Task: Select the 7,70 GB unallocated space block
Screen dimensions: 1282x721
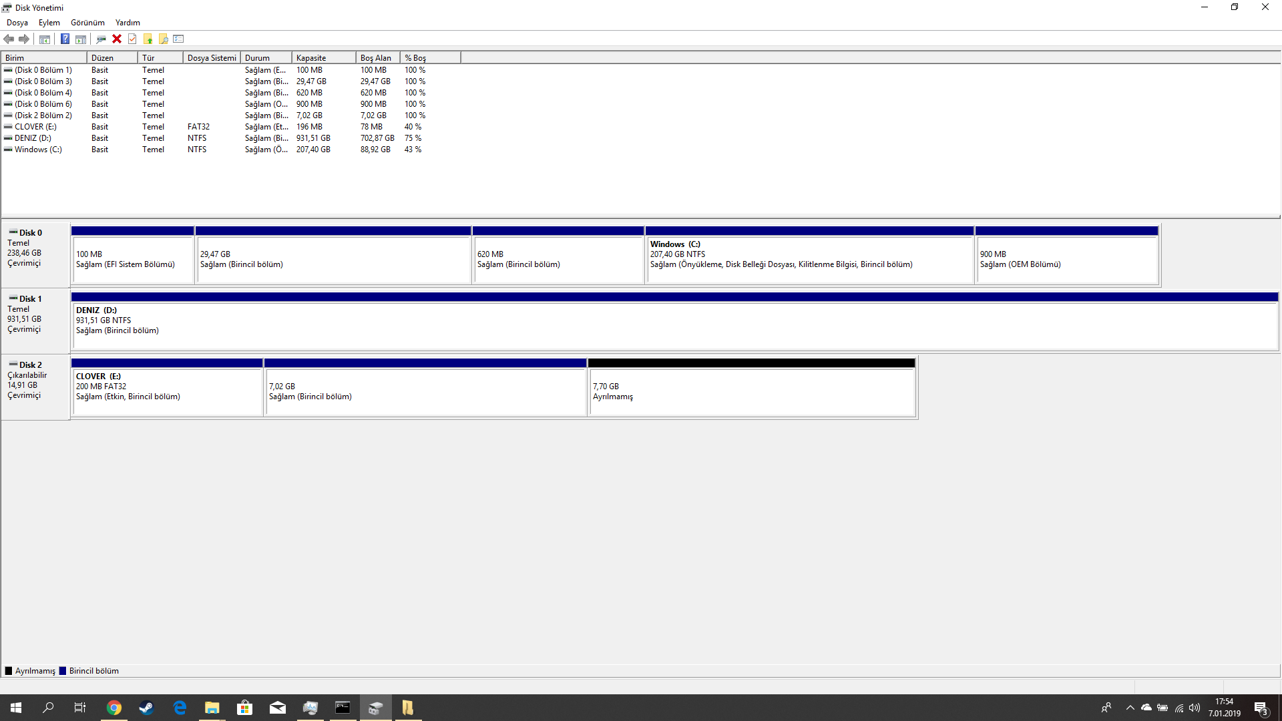Action: [751, 391]
